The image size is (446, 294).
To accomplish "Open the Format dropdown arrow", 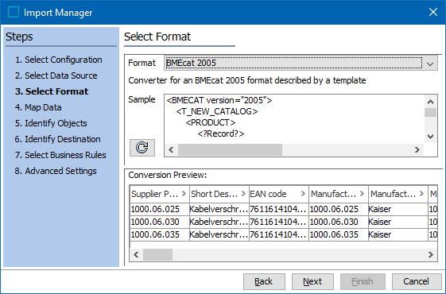I will tap(430, 64).
